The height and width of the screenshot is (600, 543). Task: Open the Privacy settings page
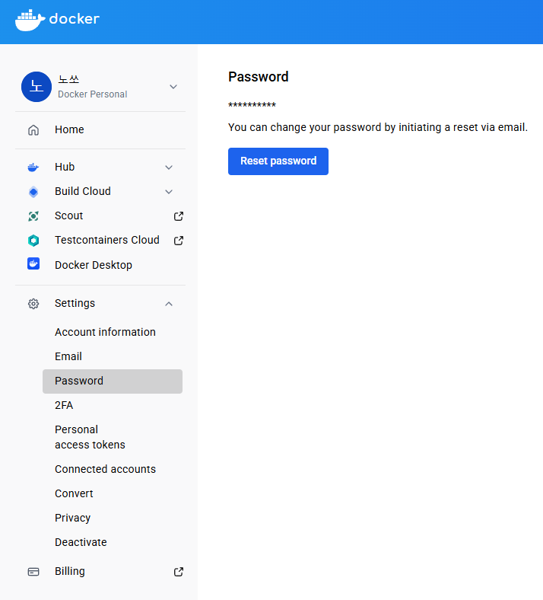72,518
